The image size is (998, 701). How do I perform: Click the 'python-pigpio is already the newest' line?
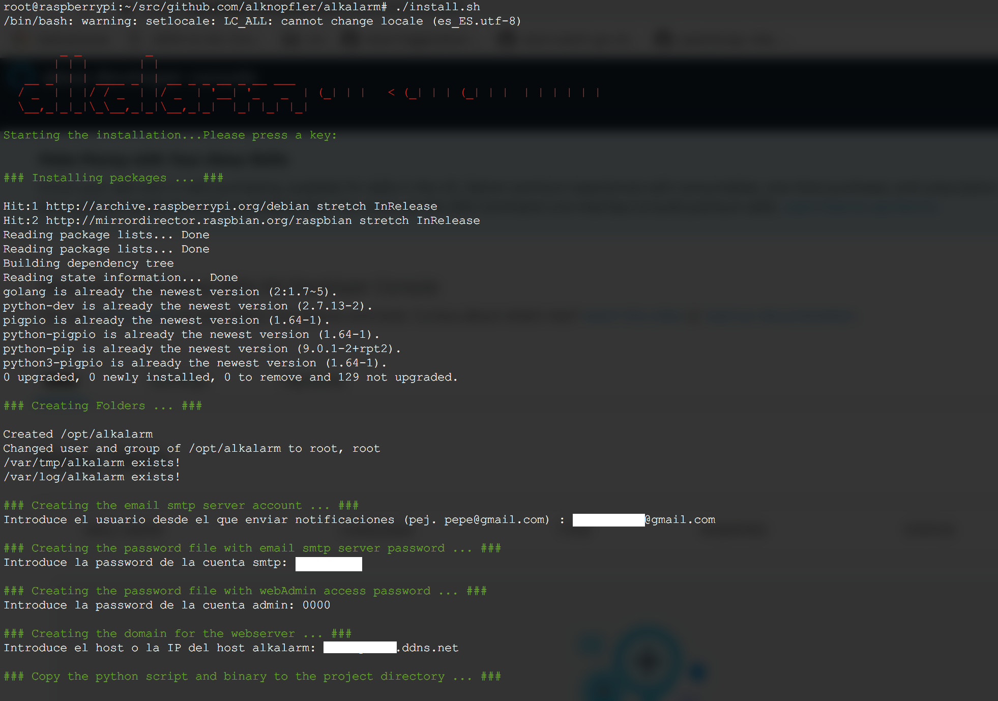[x=191, y=335]
